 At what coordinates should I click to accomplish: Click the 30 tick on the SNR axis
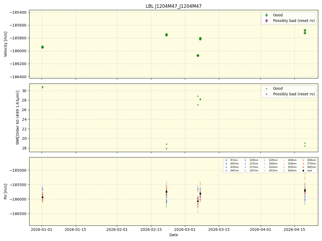pyautogui.click(x=24, y=91)
